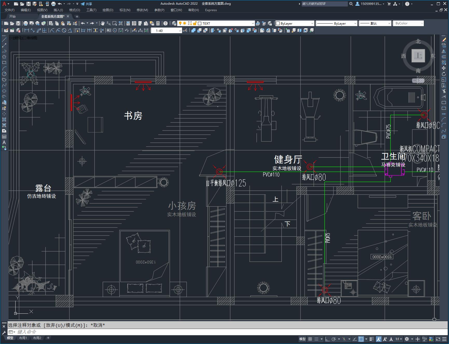Screen dimensions: 449x344
Task: Add a new drawing tab with the plus button
Action: [77, 16]
